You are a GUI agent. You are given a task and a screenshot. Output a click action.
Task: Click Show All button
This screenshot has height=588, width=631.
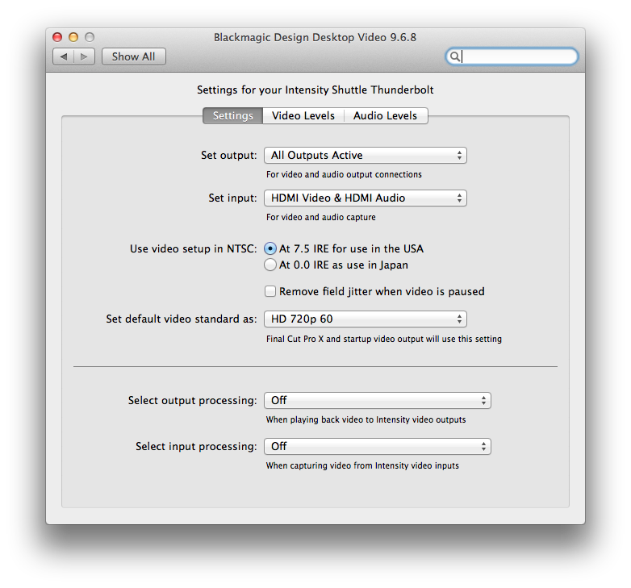134,56
